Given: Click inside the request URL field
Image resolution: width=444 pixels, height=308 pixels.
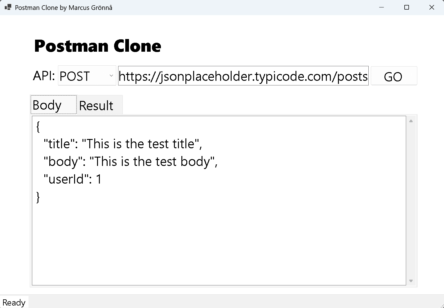Looking at the screenshot, I should (x=243, y=76).
